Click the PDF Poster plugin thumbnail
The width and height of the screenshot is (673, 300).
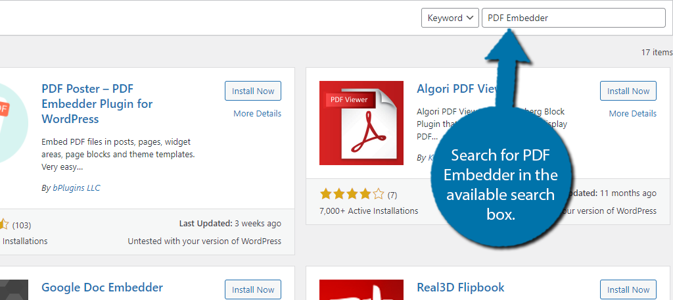(14, 123)
